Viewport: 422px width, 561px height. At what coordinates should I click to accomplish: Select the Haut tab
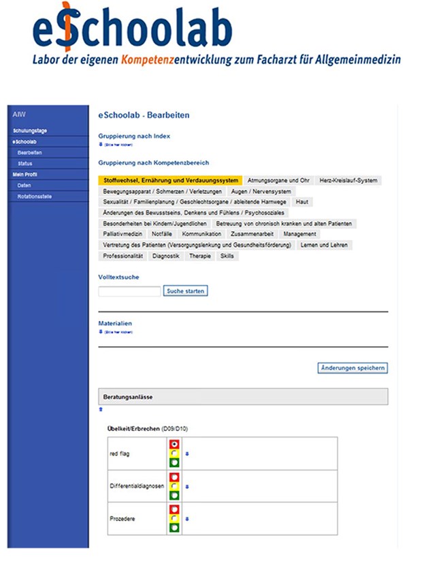302,202
